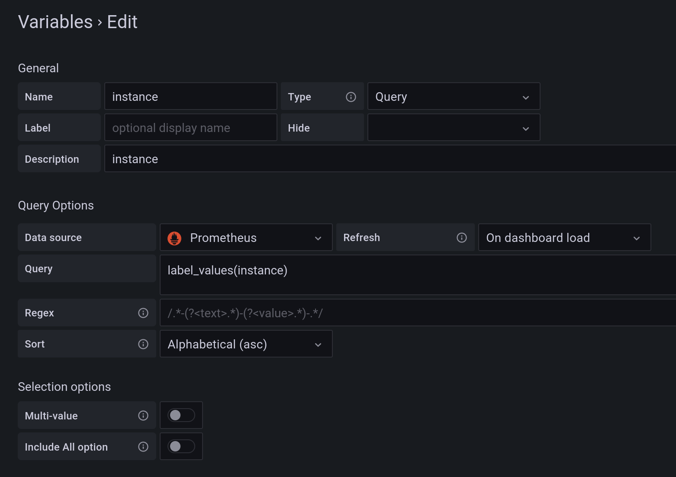Click the Edit breadcrumb item

coord(122,21)
